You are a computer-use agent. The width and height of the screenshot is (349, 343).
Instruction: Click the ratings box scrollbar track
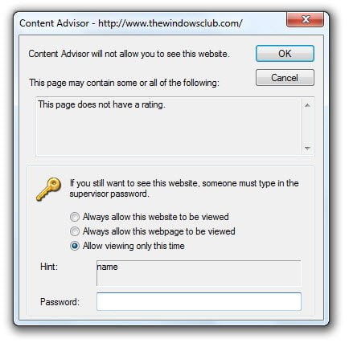307,127
